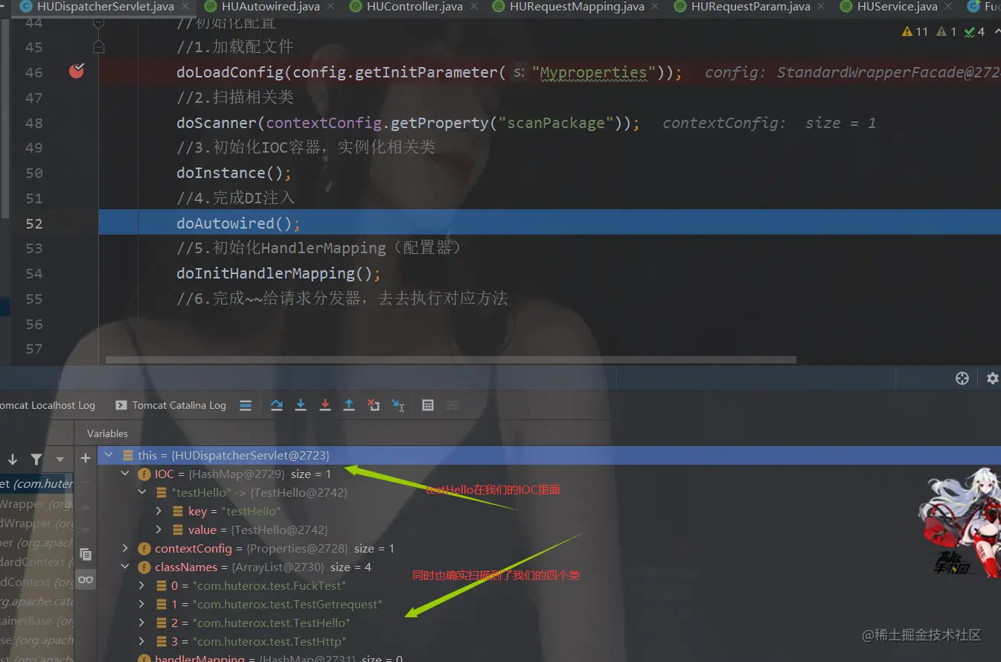
Task: Click the "scanPackage" string on line 48
Action: tap(557, 123)
